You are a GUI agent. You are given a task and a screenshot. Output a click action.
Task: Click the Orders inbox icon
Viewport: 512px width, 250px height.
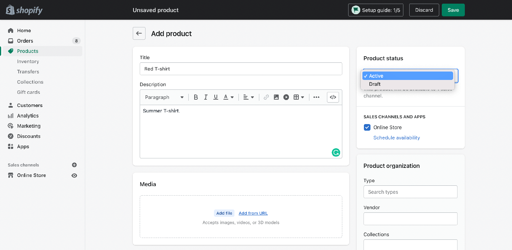pos(11,41)
